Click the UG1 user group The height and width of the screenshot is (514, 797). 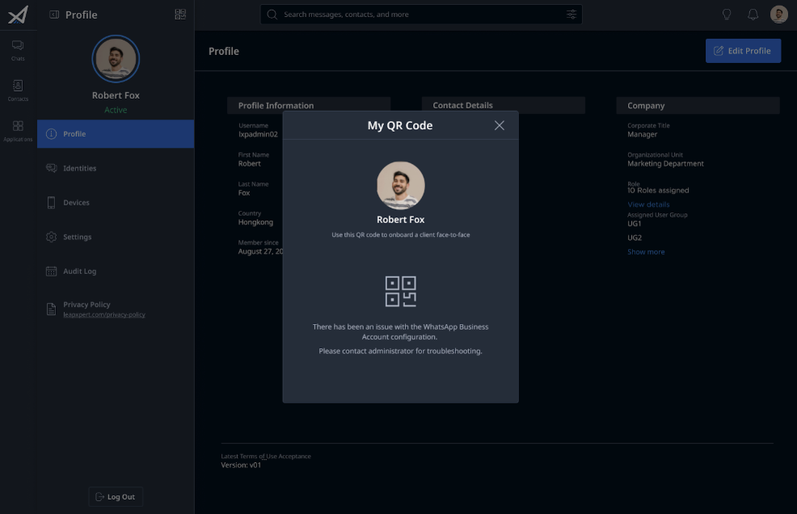(635, 224)
